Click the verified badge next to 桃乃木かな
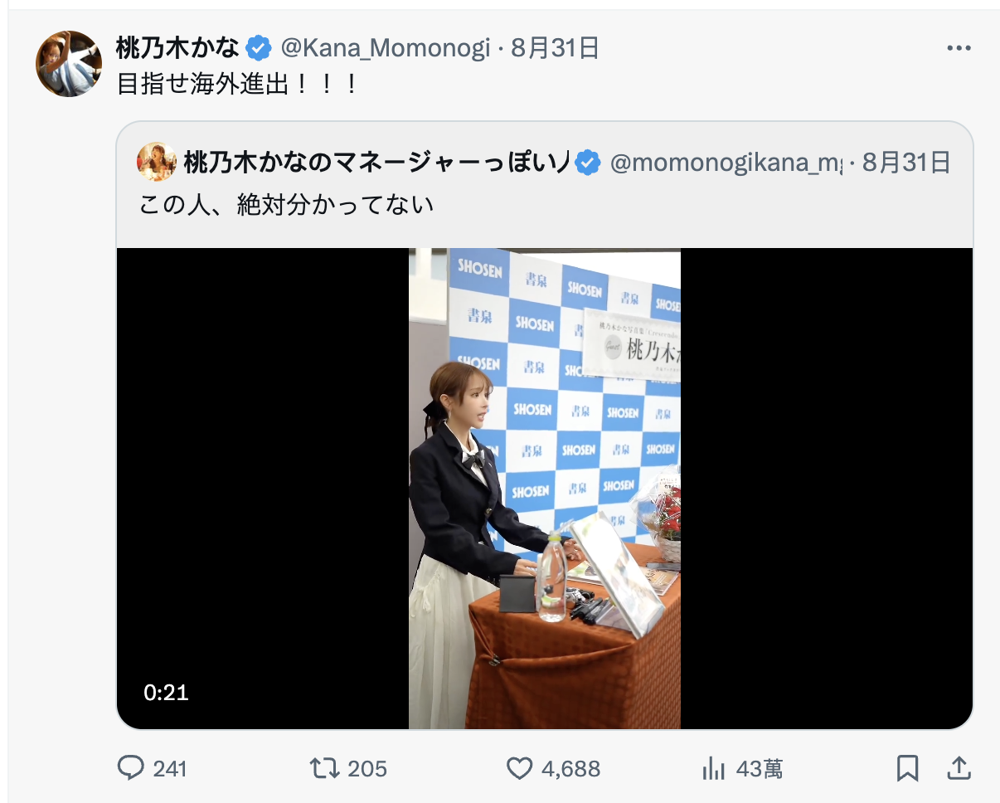 [x=260, y=48]
